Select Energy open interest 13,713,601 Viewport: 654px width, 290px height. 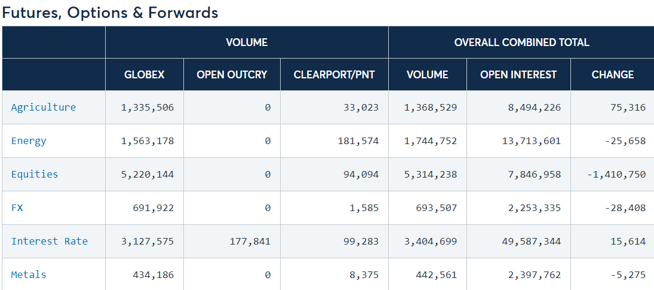pyautogui.click(x=532, y=141)
